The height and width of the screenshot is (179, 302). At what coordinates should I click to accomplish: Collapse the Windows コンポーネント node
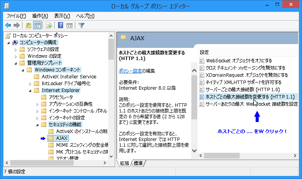click(23, 70)
